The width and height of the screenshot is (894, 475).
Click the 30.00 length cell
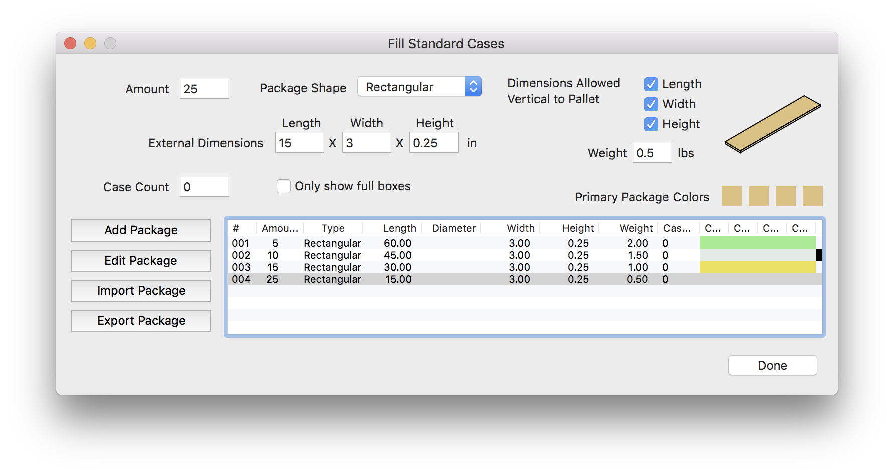point(398,267)
